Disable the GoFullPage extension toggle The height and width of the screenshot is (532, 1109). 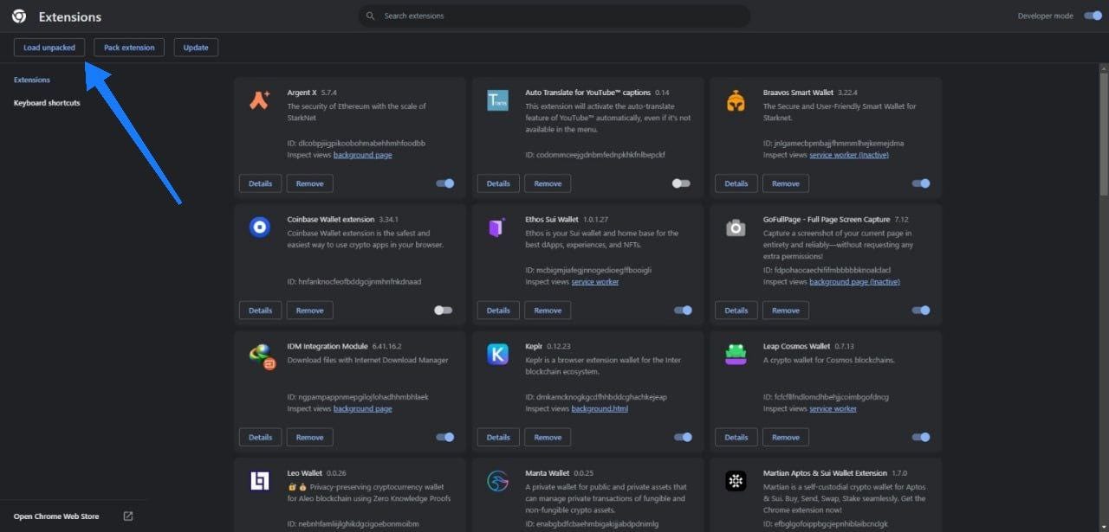click(x=920, y=310)
